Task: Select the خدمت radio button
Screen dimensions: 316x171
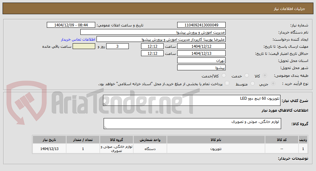Action: pyautogui.click(x=247, y=75)
